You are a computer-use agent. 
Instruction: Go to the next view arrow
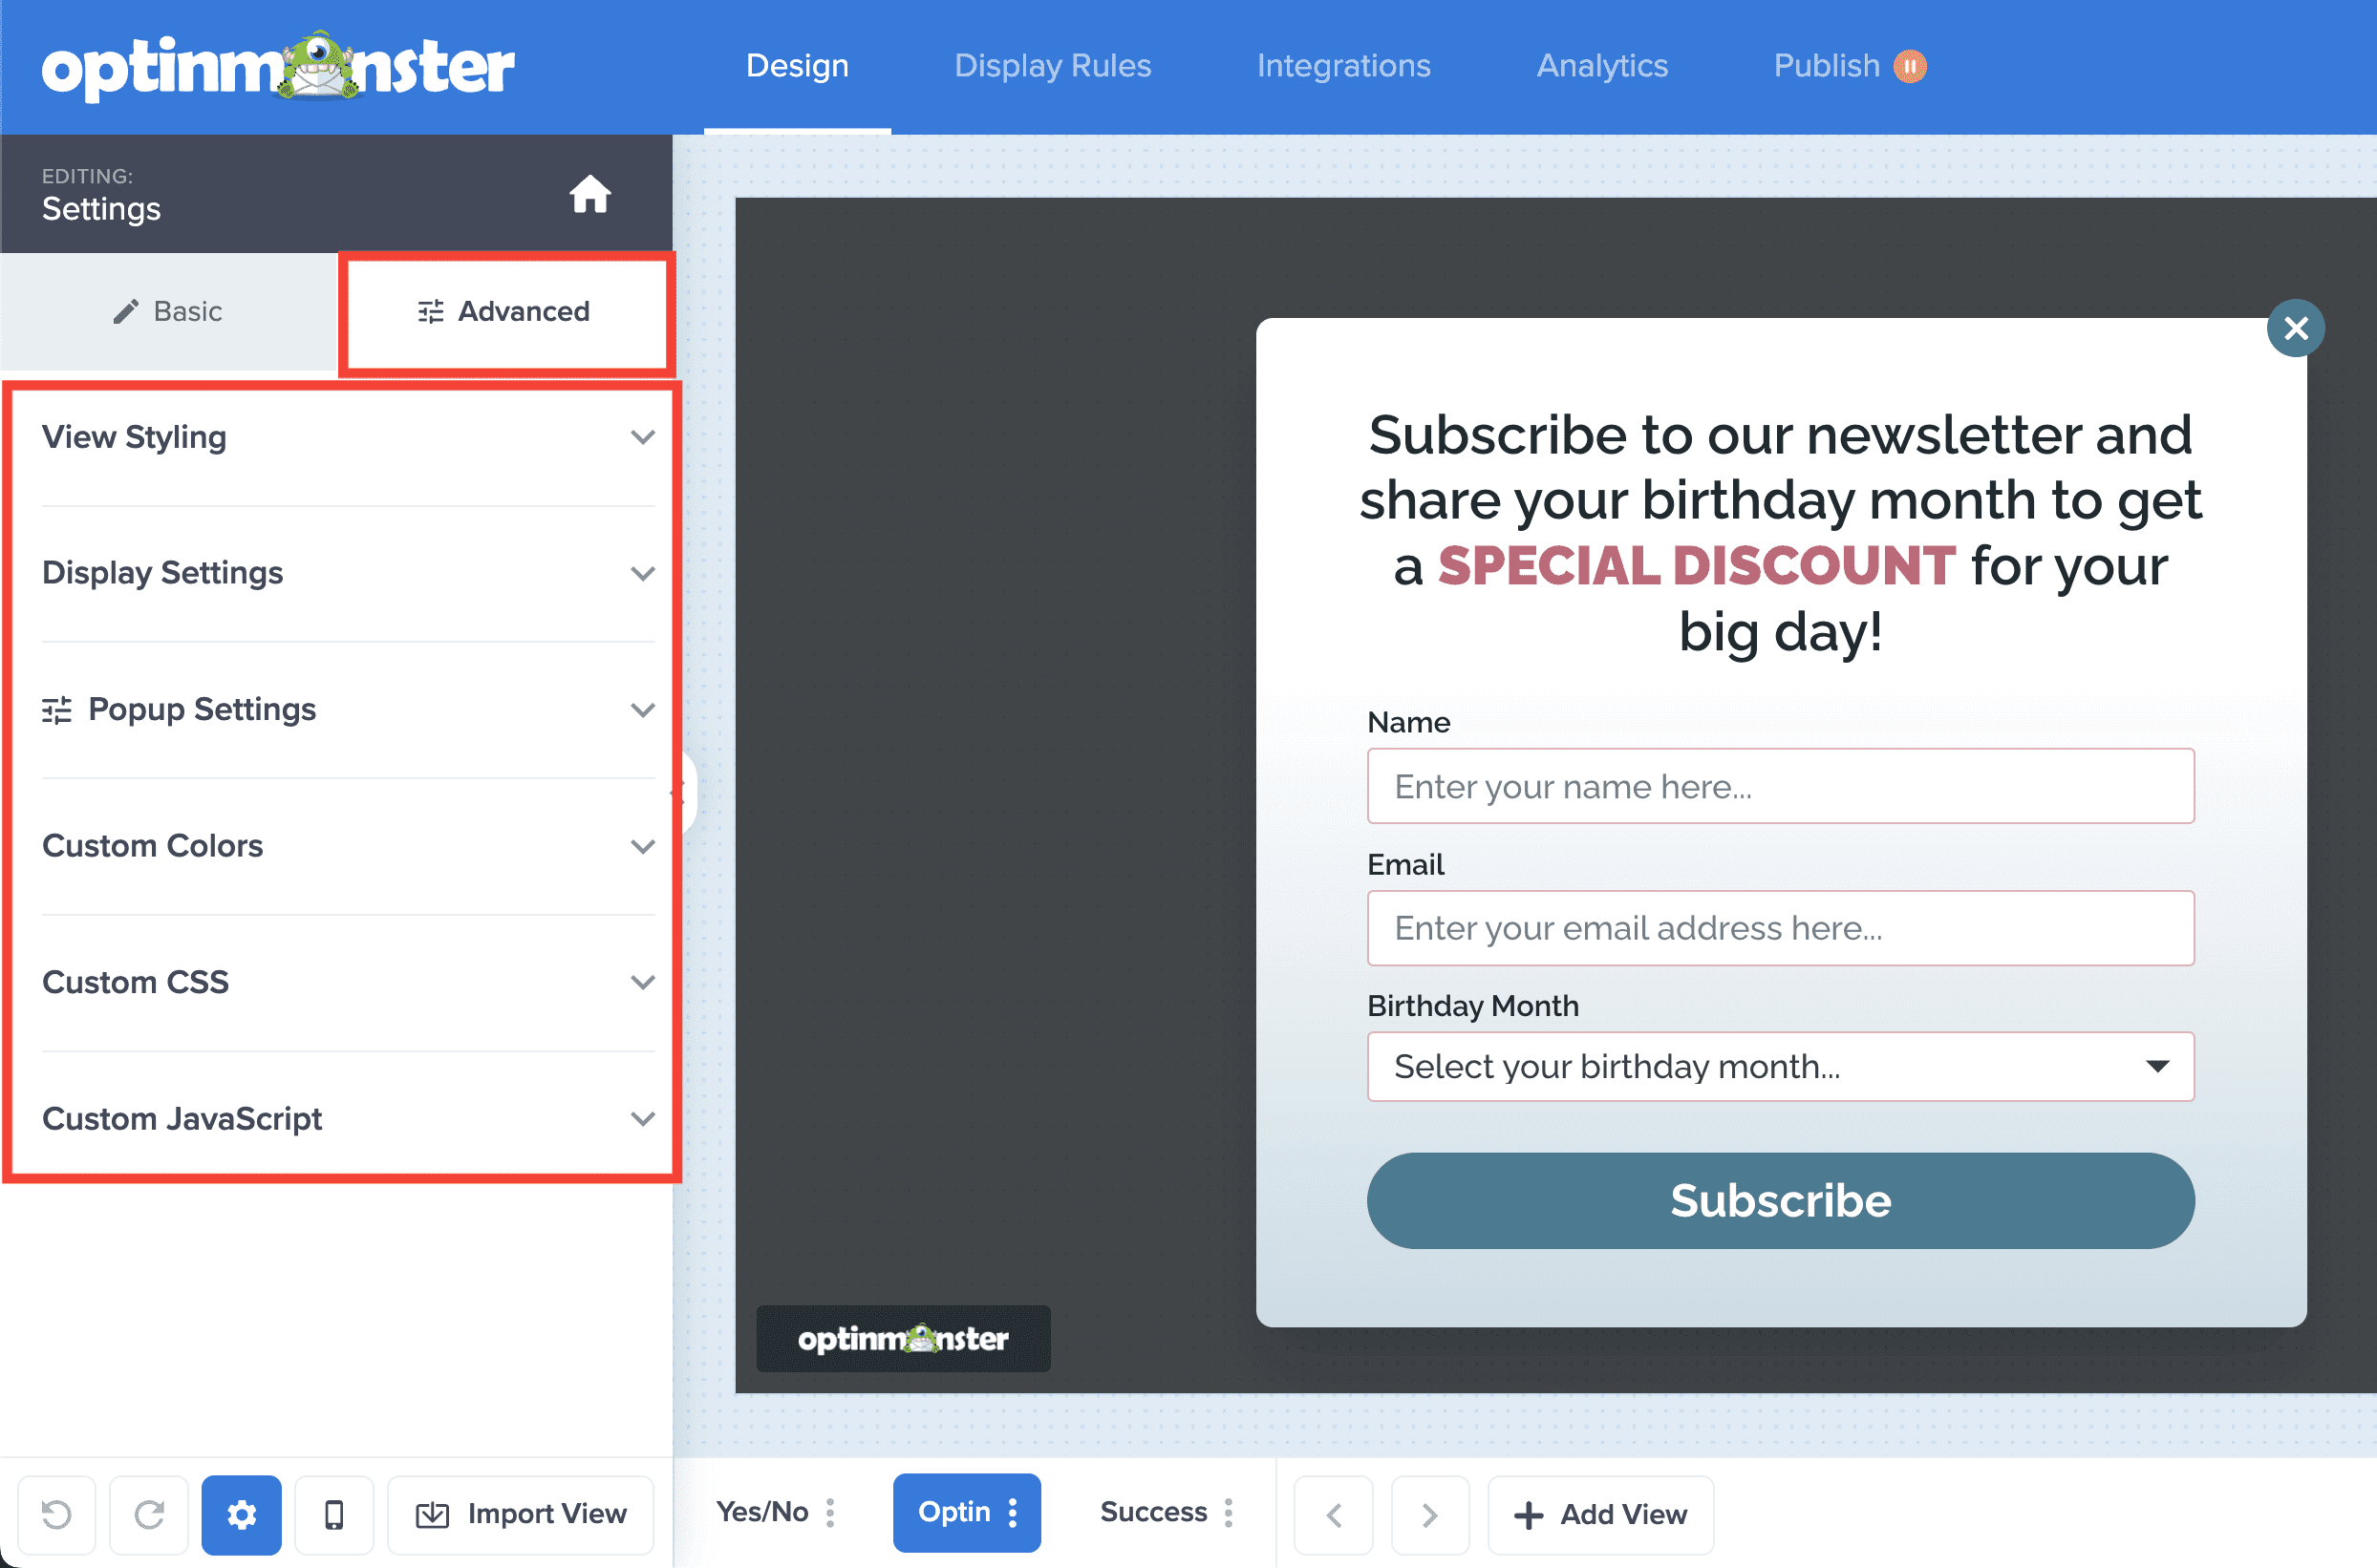click(1429, 1514)
